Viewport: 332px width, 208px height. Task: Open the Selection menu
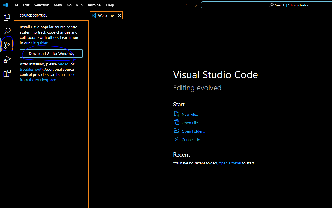click(x=41, y=5)
